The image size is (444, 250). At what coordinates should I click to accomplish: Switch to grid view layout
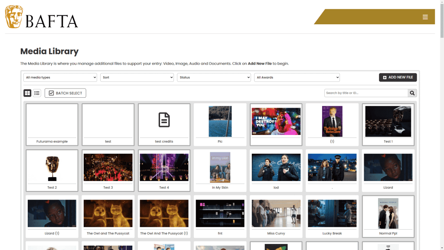[27, 93]
